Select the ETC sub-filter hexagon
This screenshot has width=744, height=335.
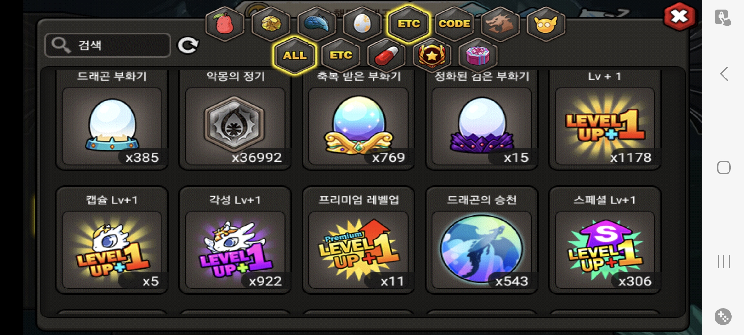[x=341, y=56]
